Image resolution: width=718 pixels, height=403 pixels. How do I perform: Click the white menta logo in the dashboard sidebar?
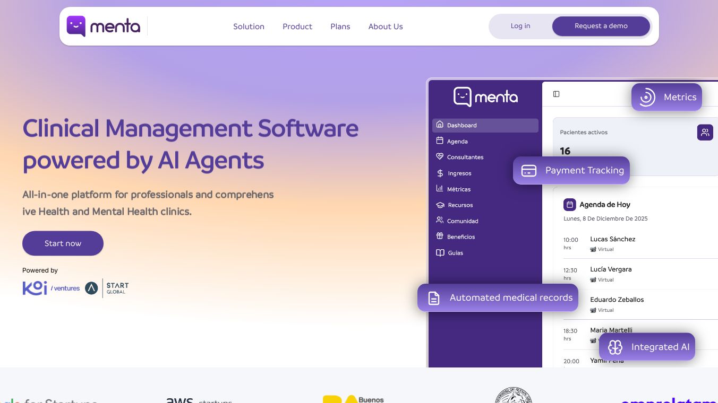pos(485,97)
